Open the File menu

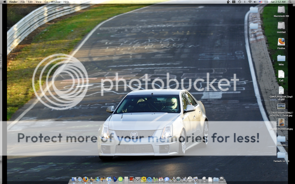point(23,2)
